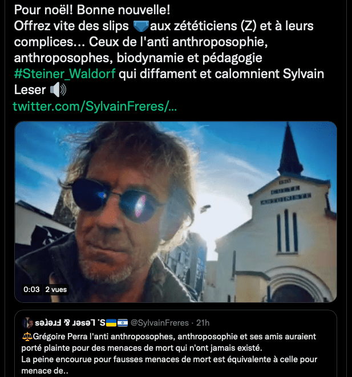Click the "La peine encourue" sentence
This screenshot has width=352, height=377.
[169, 359]
